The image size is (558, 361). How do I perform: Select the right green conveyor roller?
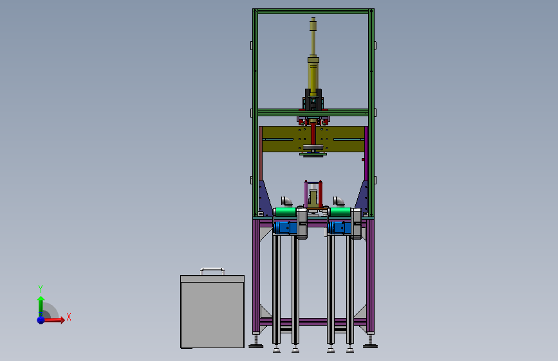[340, 212]
